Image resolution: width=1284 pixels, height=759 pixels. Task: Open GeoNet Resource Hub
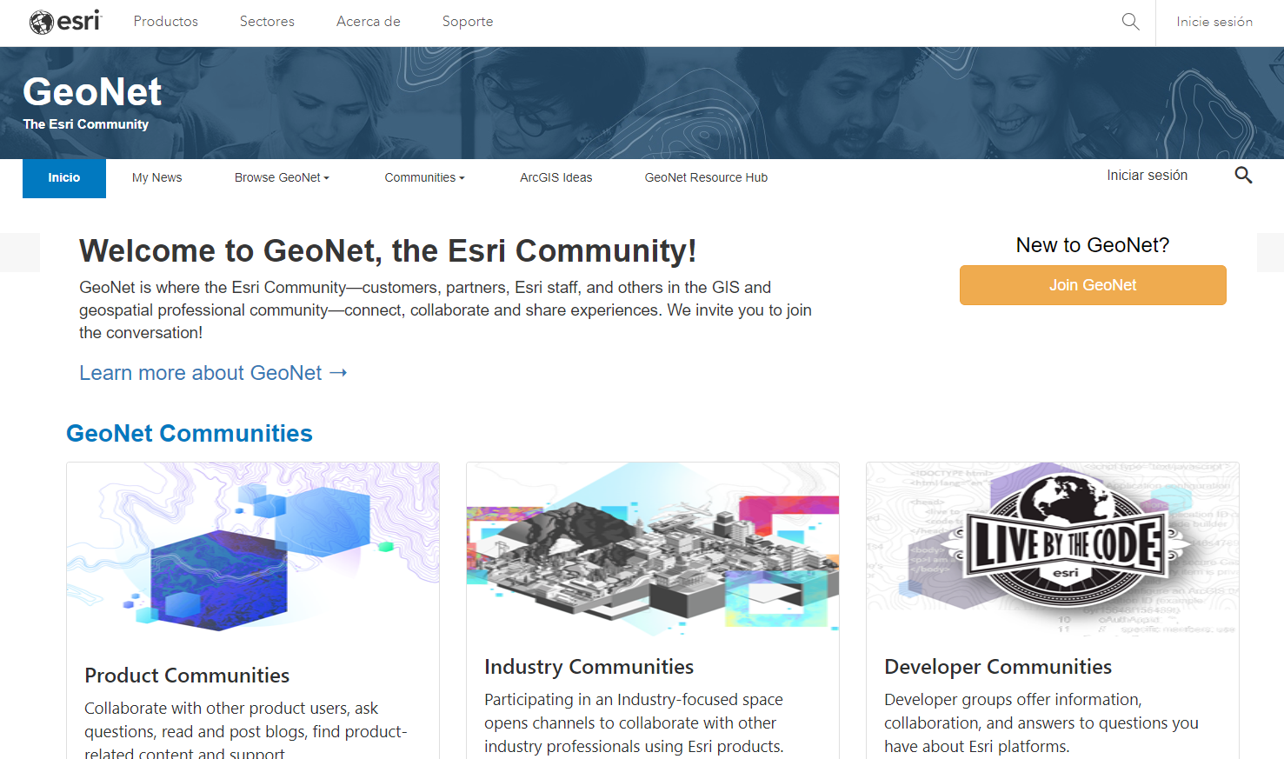coord(706,177)
